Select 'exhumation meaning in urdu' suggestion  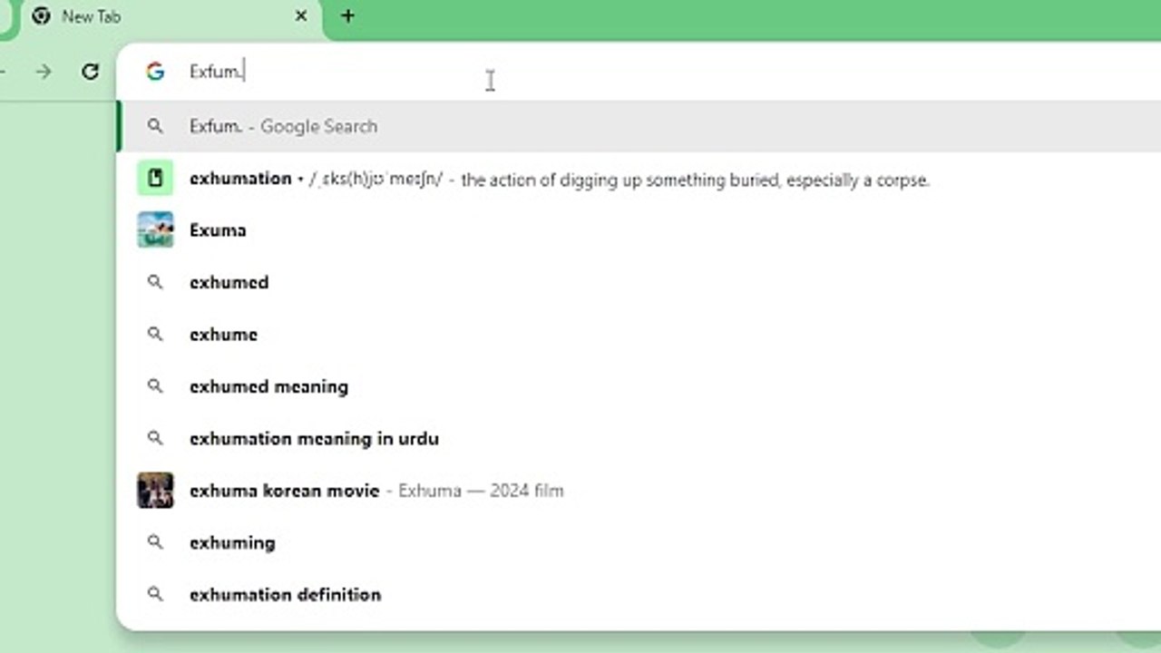pyautogui.click(x=639, y=438)
